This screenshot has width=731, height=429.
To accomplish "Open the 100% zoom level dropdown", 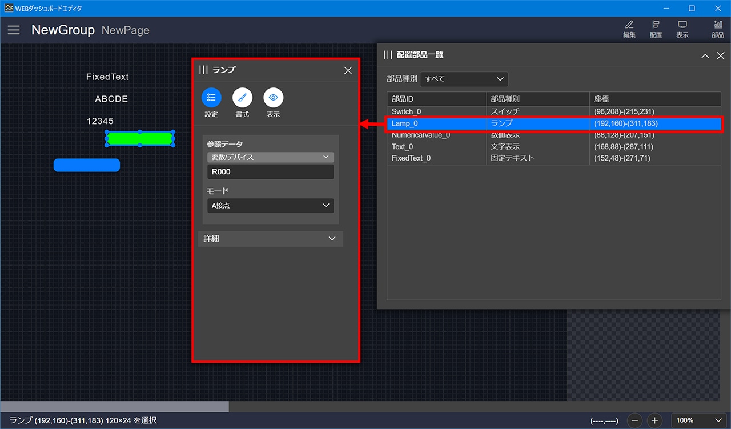I will tap(699, 420).
